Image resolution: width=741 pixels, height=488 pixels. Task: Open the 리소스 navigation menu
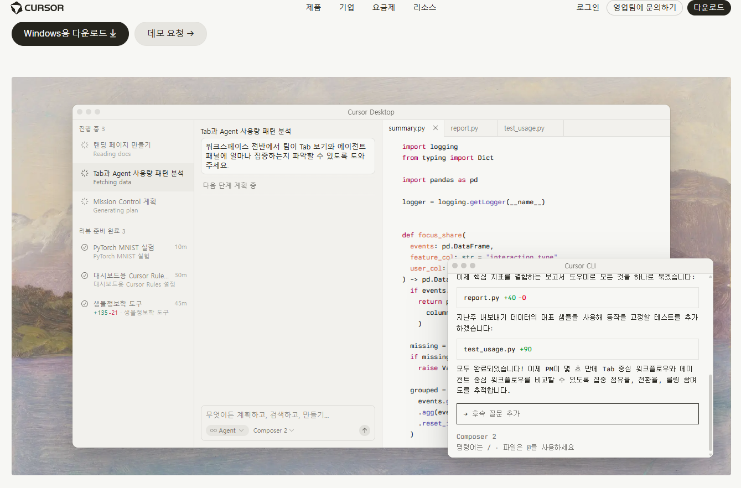point(424,8)
